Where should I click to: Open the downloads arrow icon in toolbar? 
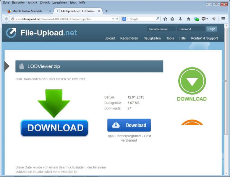coord(180,19)
